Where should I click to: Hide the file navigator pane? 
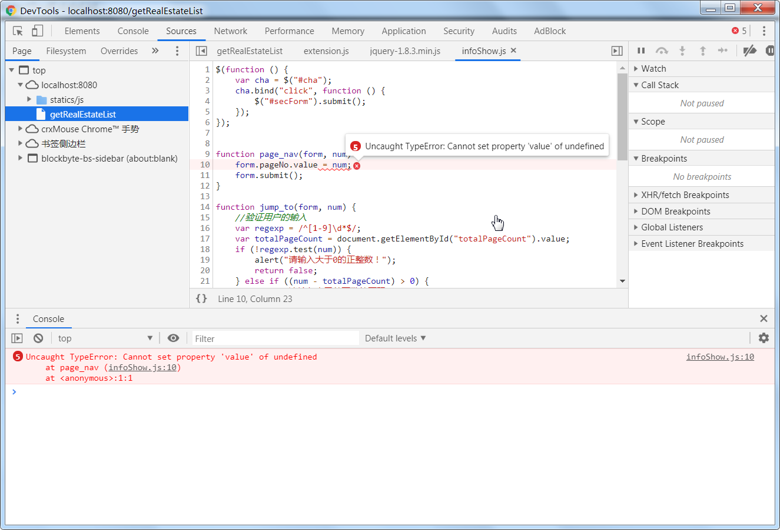(201, 51)
